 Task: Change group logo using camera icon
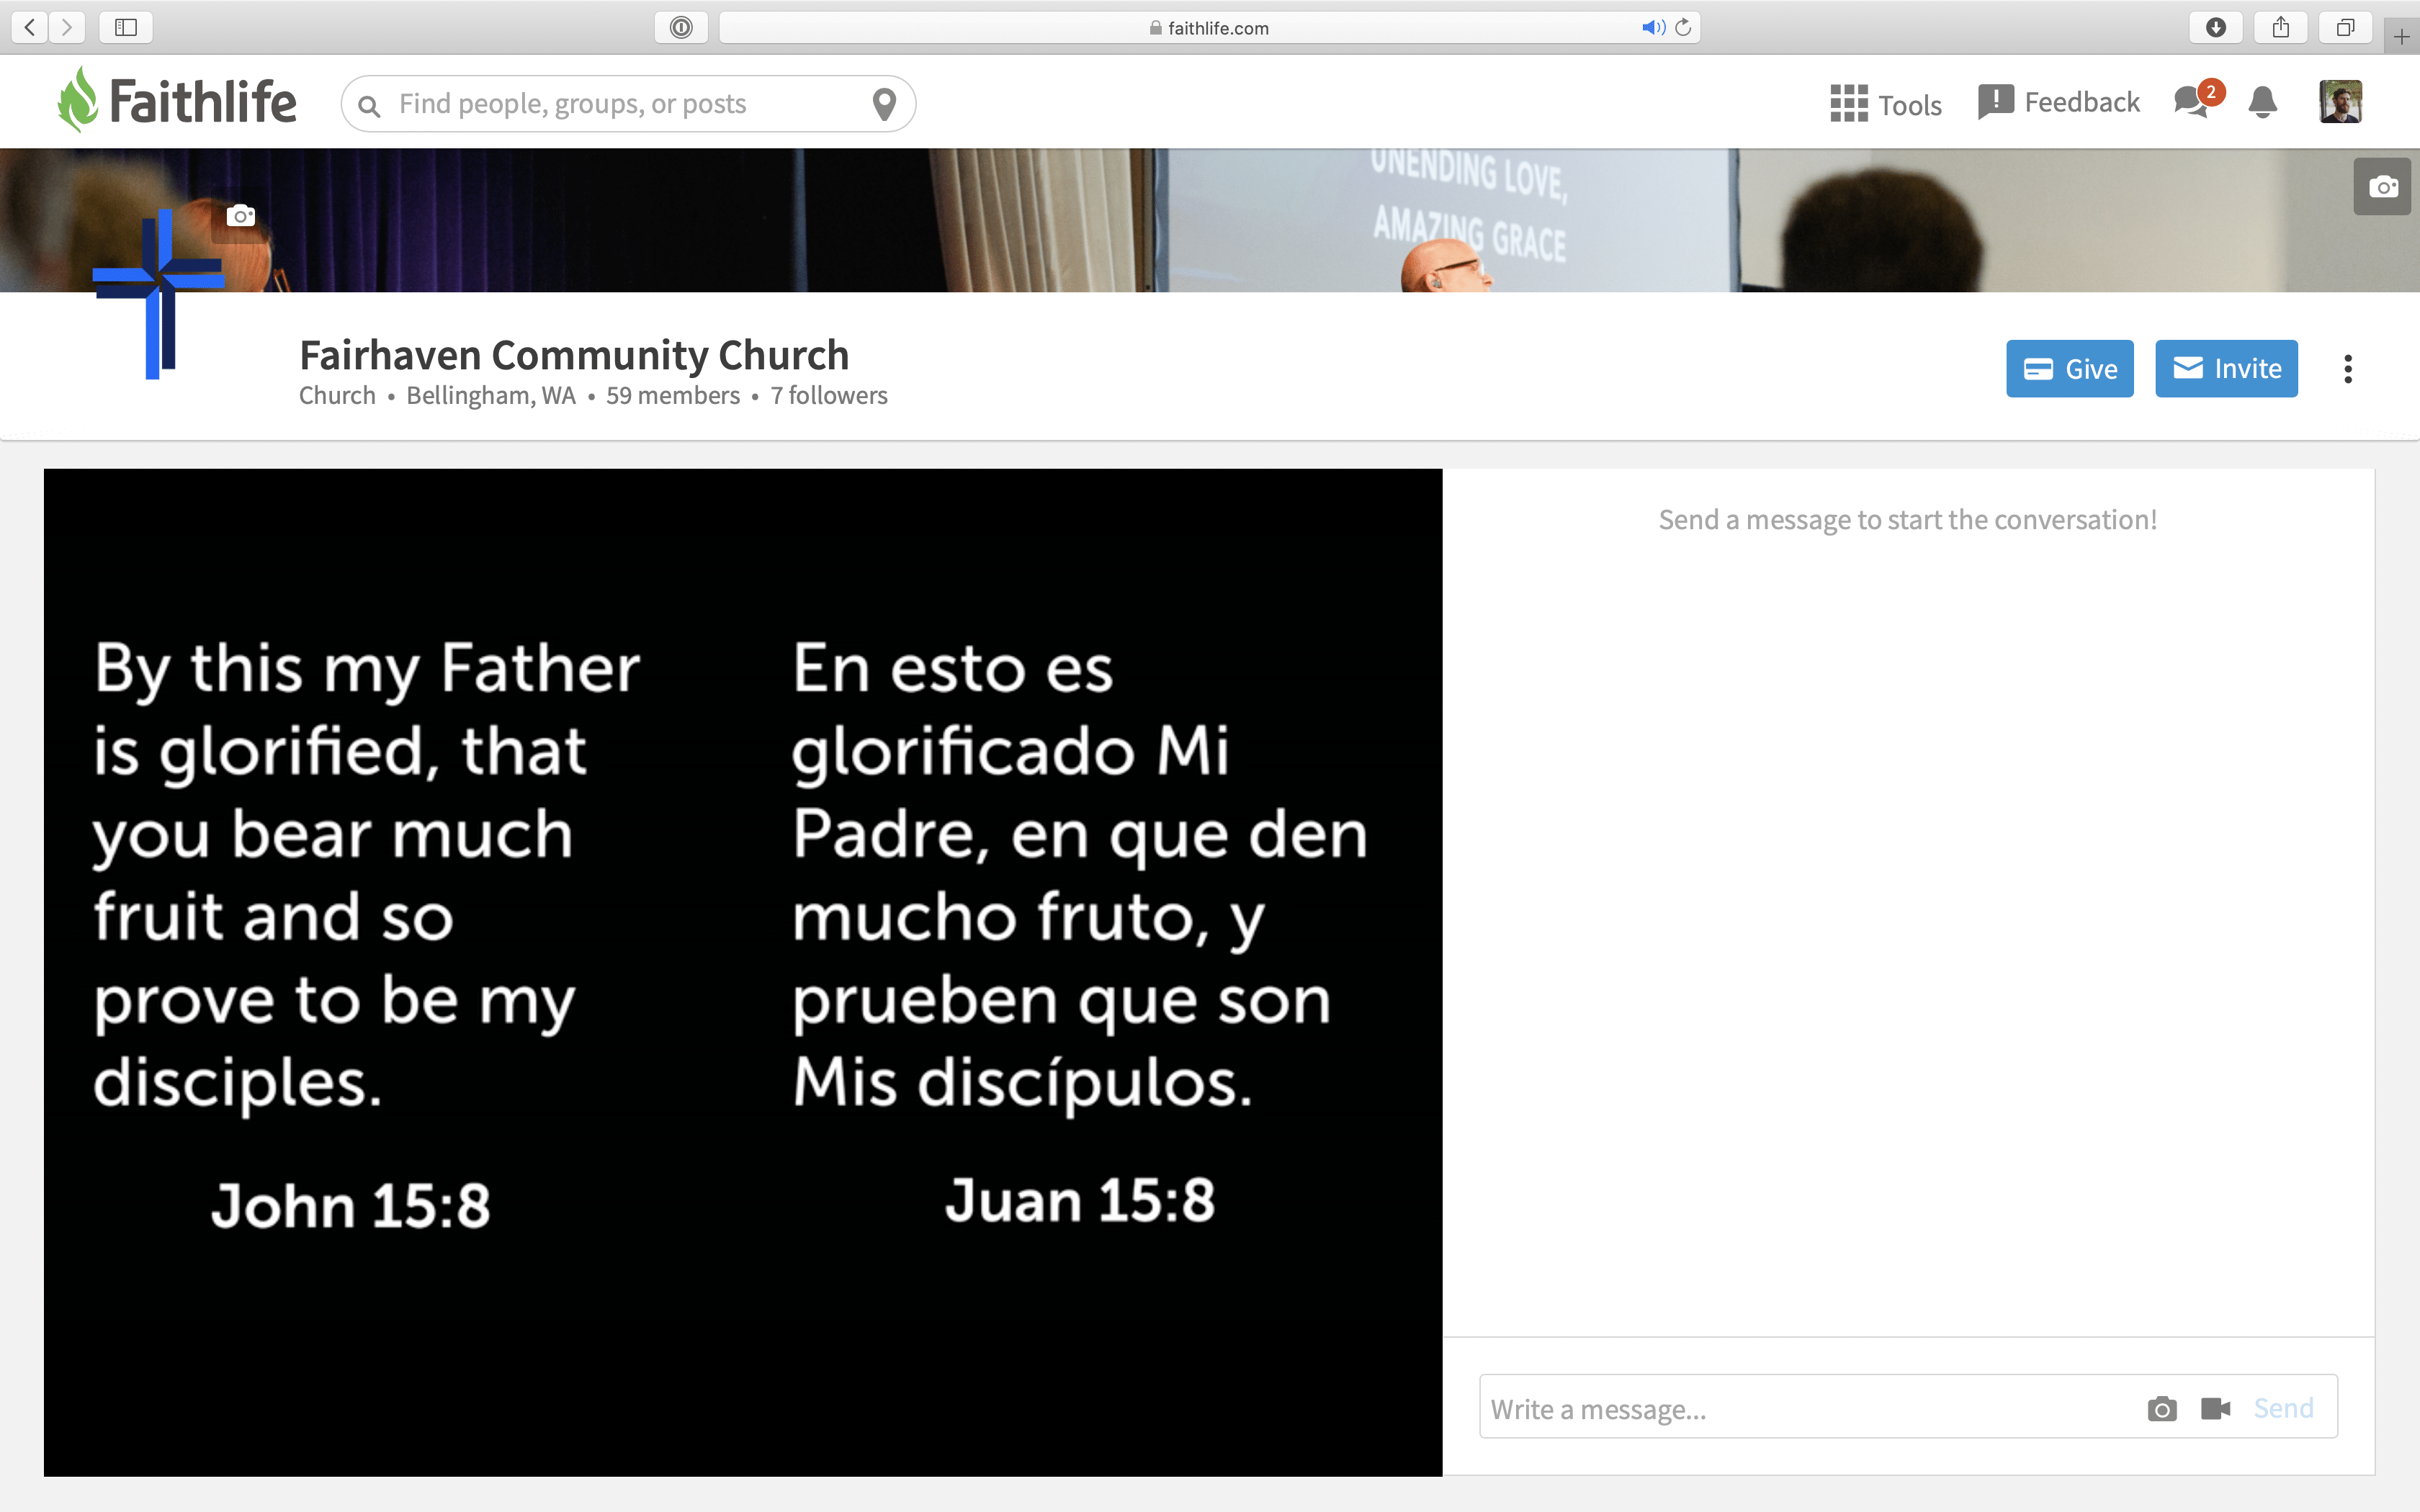(x=241, y=216)
